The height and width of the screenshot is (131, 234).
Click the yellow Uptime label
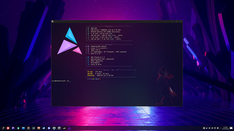(x=90, y=74)
